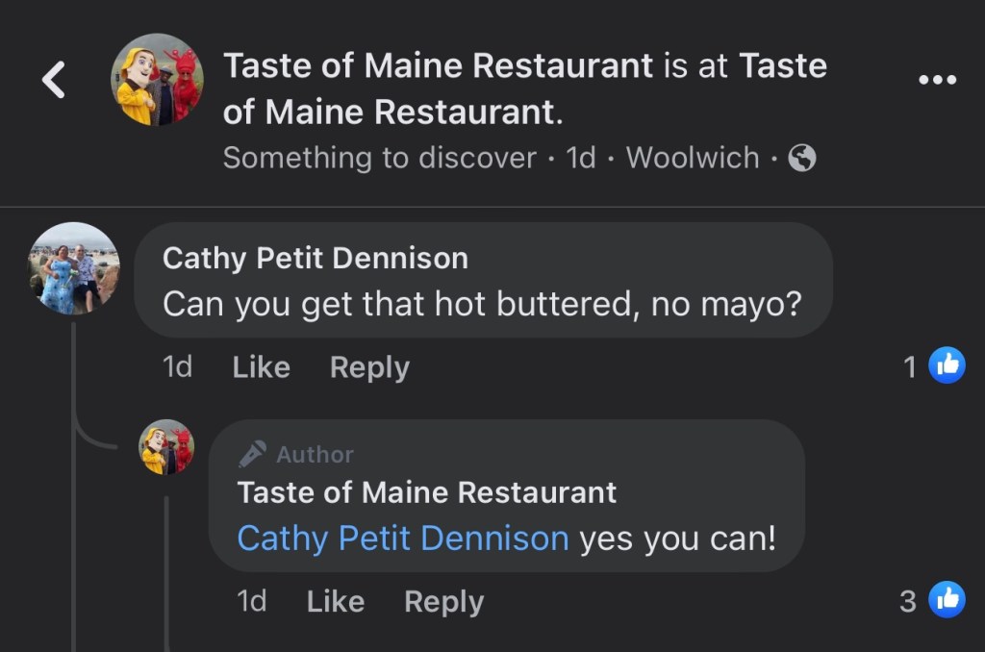Go back using the left chevron arrow
Image resolution: width=985 pixels, height=652 pixels.
(x=54, y=80)
